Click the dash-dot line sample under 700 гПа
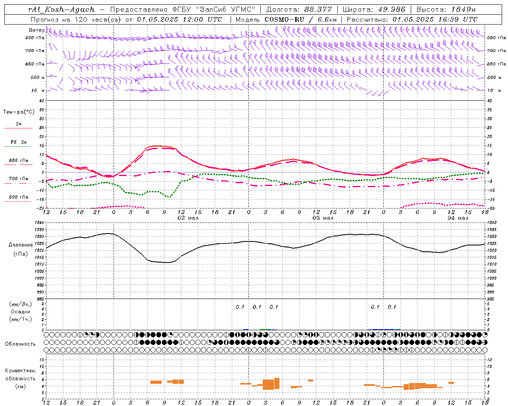This screenshot has height=406, width=508. click(x=18, y=184)
